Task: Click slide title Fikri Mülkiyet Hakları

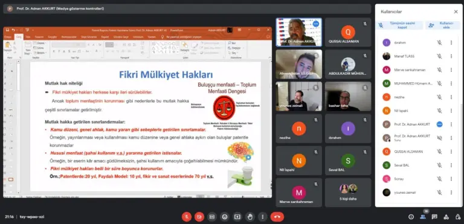Action: [x=166, y=74]
